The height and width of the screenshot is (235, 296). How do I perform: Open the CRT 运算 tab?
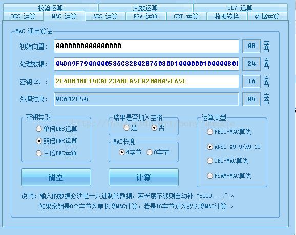point(186,16)
